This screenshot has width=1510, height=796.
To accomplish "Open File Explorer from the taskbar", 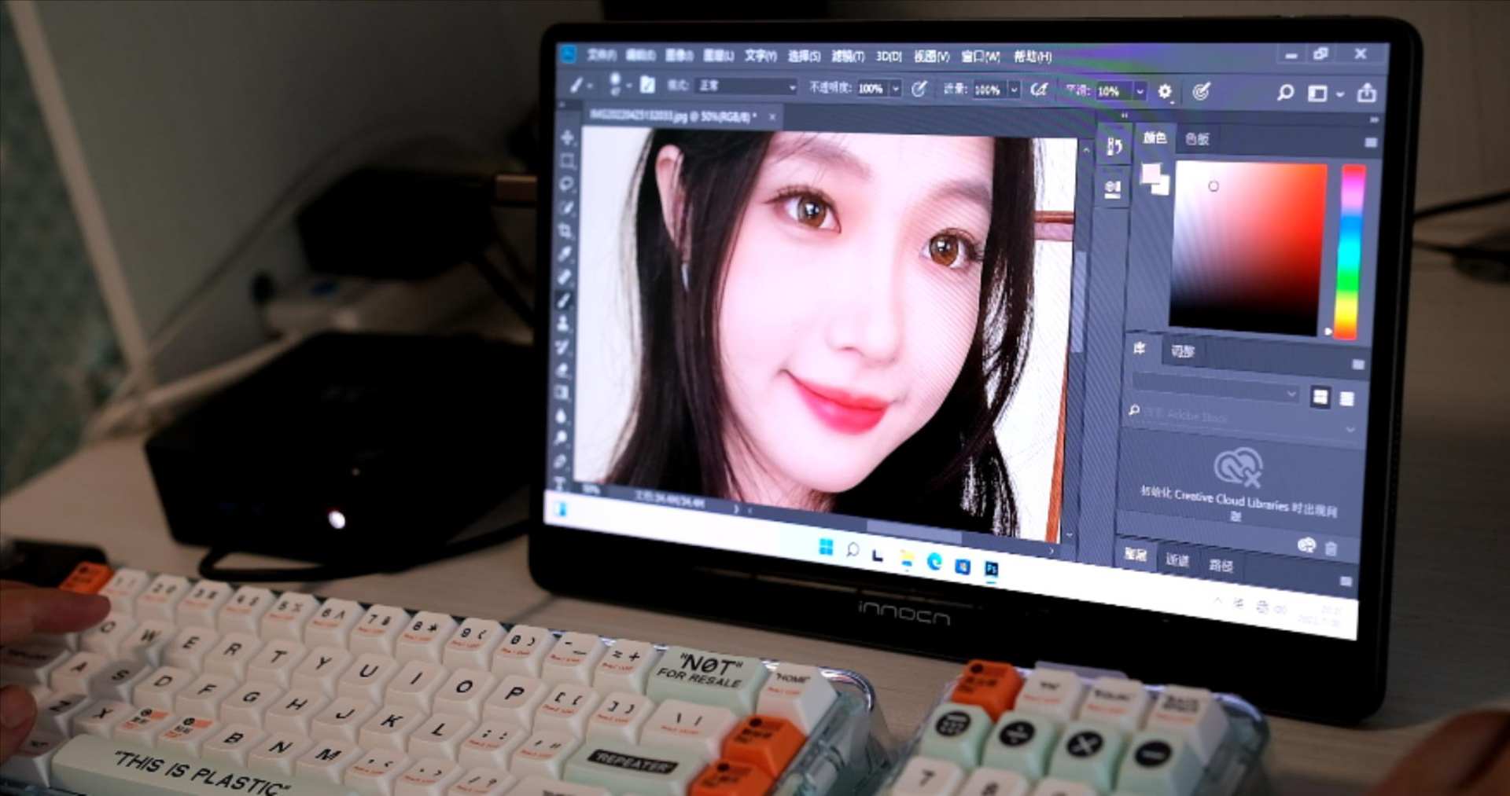I will (907, 558).
